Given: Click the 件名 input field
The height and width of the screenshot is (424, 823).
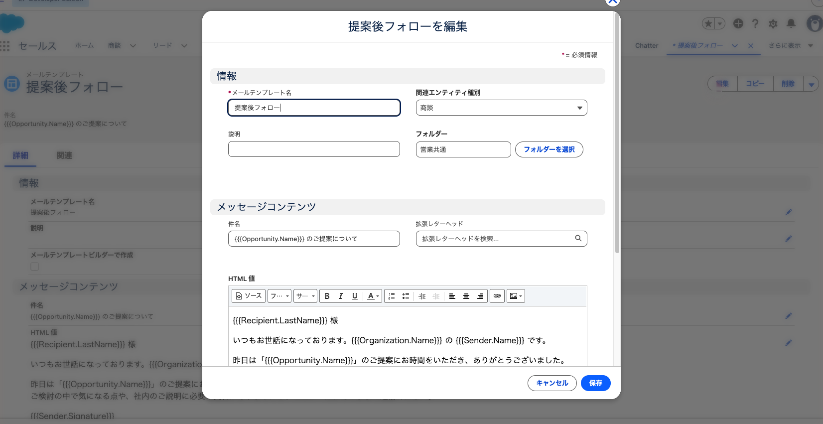Looking at the screenshot, I should [x=314, y=239].
